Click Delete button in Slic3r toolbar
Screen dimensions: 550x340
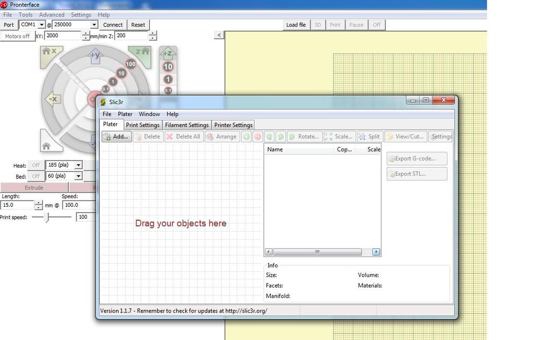[x=148, y=136]
